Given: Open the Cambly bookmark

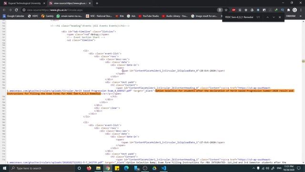Looking at the screenshot, I should [x=47, y=16].
